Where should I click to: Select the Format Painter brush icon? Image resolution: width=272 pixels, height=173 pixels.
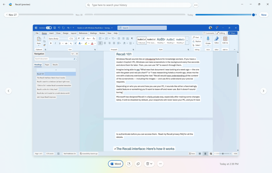coord(44,45)
